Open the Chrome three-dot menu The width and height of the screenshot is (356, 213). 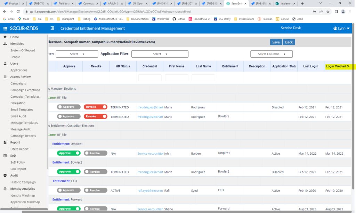click(350, 11)
